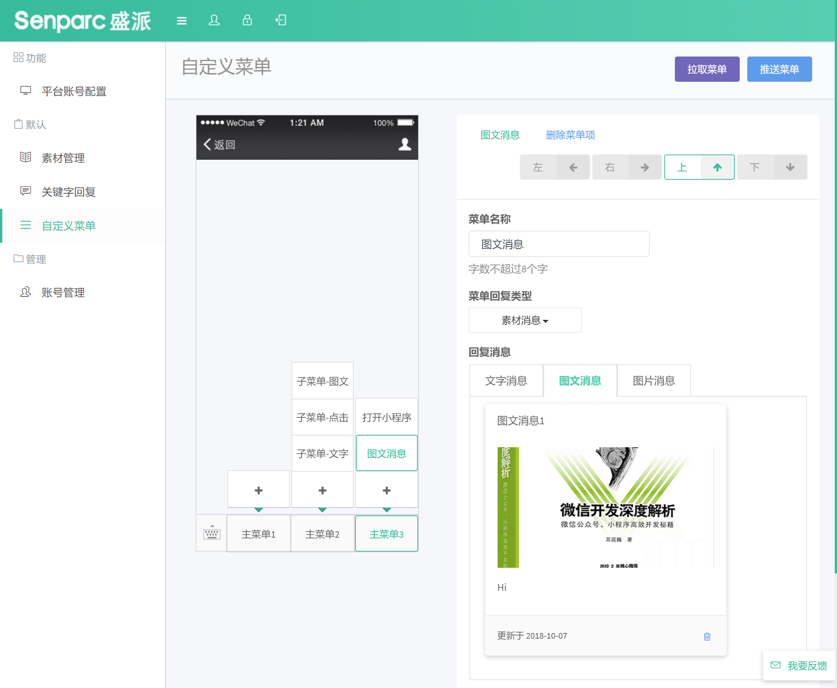Click the 推送菜单 button

779,69
